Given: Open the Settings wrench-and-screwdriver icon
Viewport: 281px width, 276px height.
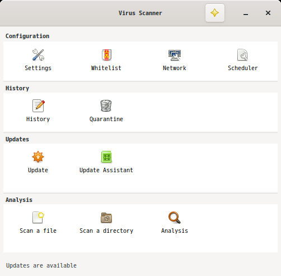Looking at the screenshot, I should 38,55.
